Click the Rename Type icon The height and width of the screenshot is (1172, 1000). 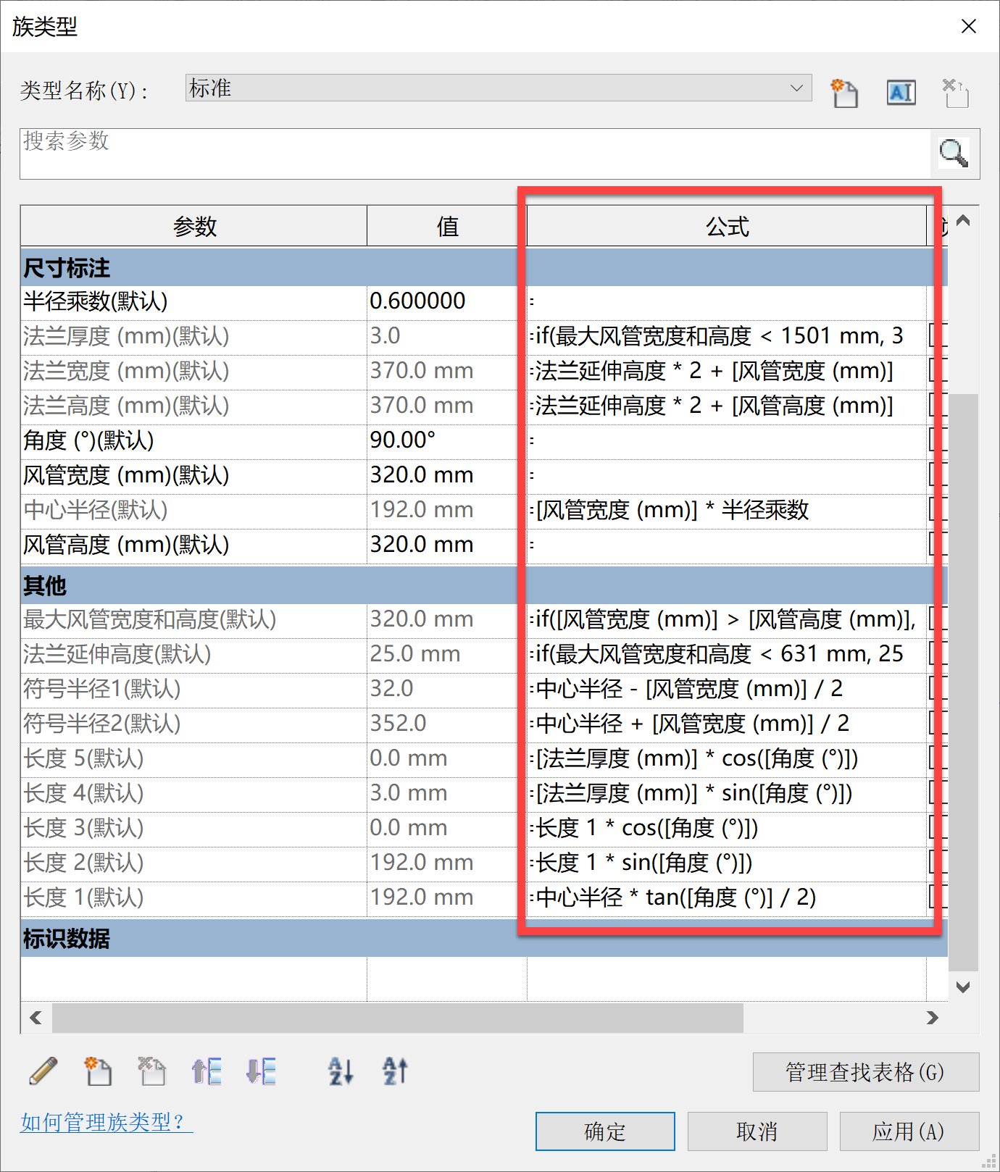(x=901, y=93)
